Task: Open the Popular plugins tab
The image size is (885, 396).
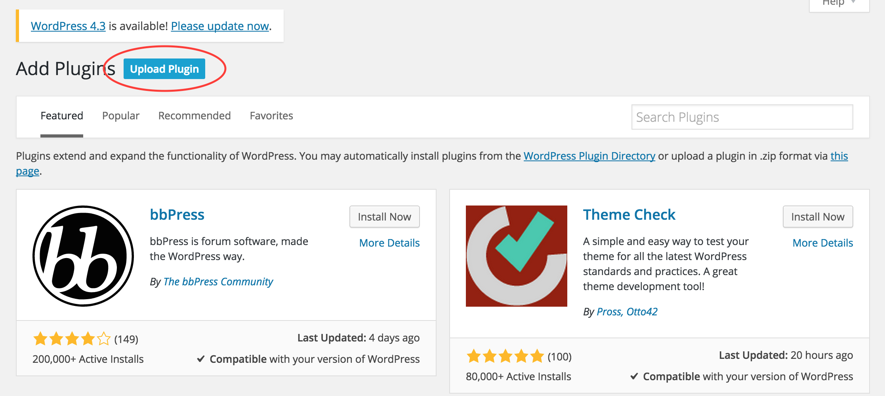Action: [x=121, y=116]
